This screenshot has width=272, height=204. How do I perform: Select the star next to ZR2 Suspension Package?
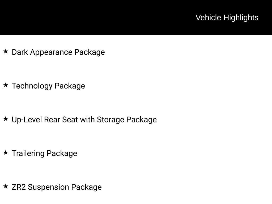point(6,186)
